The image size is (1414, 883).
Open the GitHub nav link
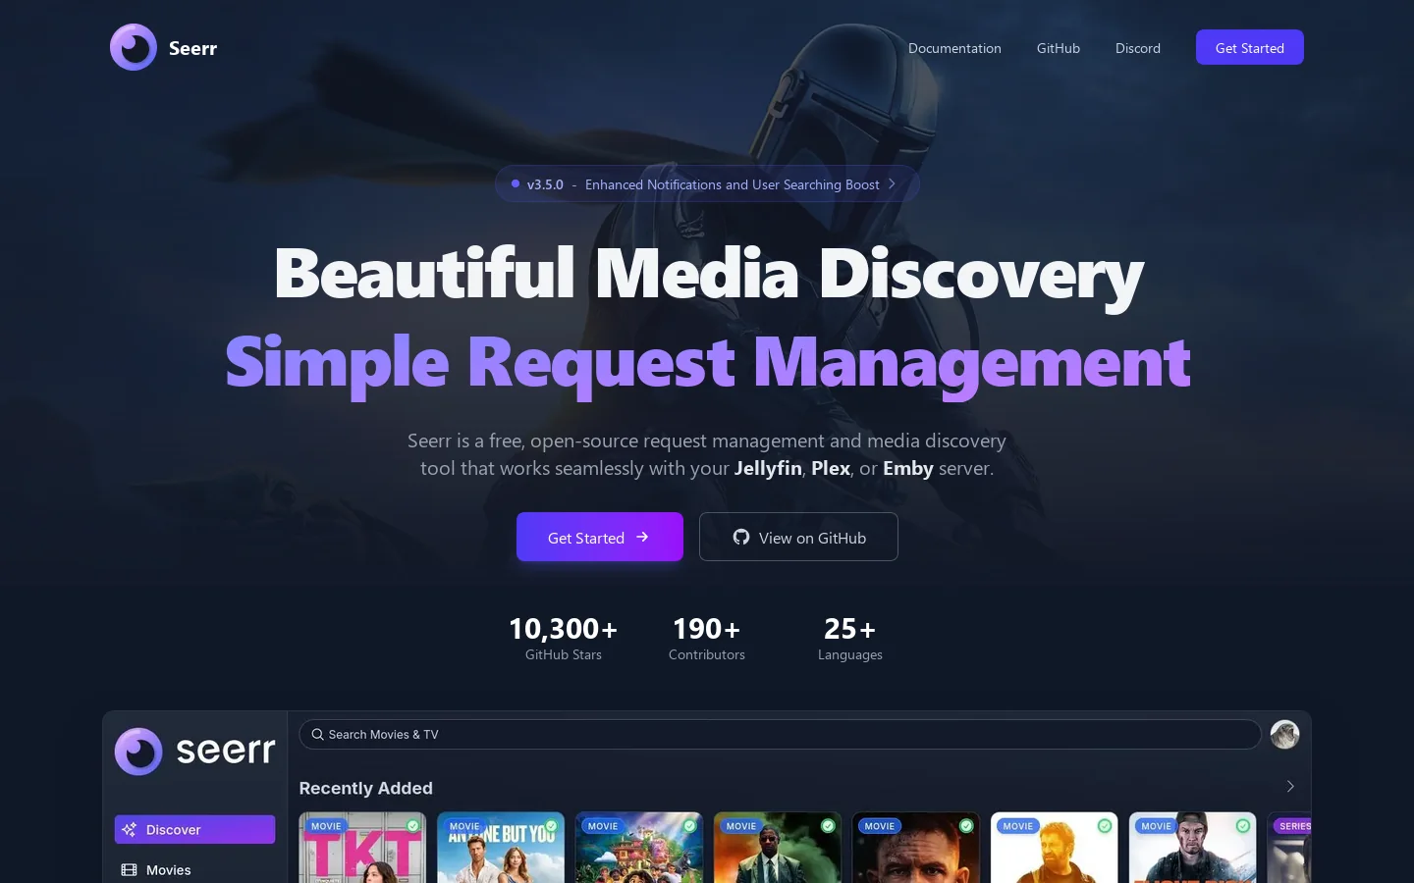point(1059,48)
